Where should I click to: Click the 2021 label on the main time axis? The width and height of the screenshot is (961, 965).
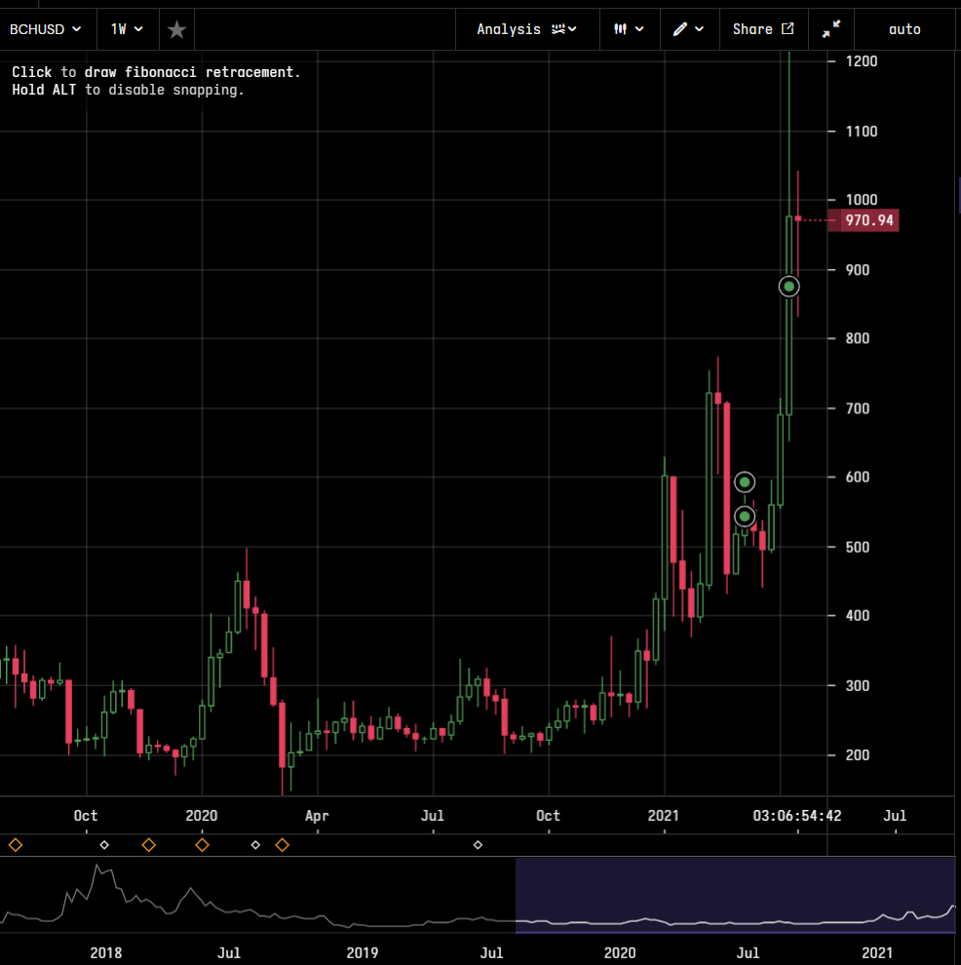tap(663, 816)
